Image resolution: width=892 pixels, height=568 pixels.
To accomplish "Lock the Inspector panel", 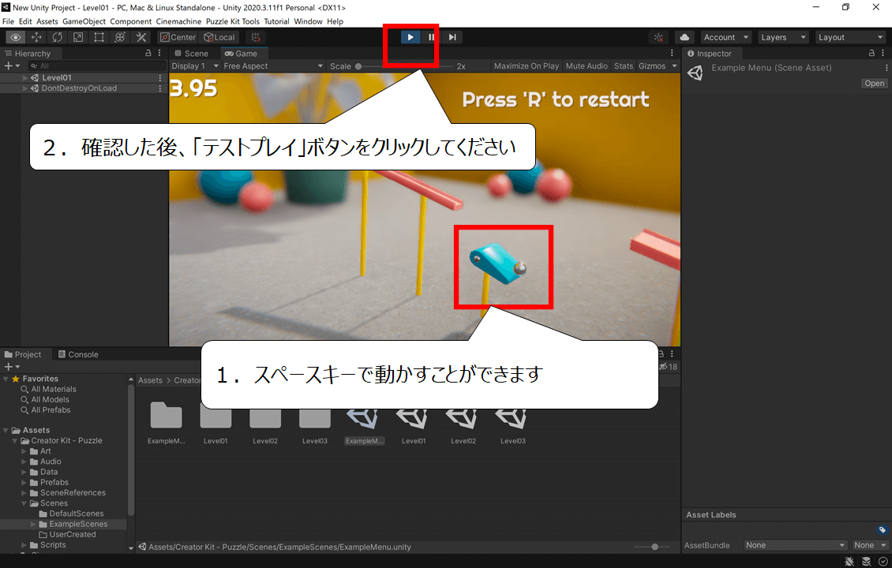I will pos(871,53).
